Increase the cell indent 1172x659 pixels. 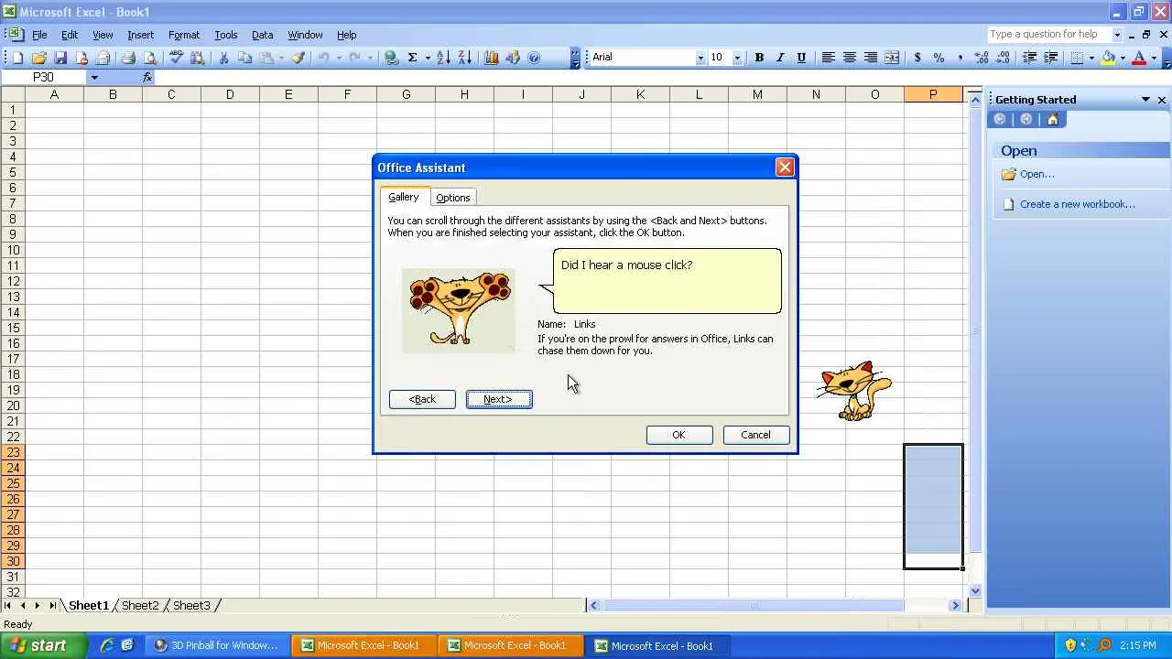1051,58
